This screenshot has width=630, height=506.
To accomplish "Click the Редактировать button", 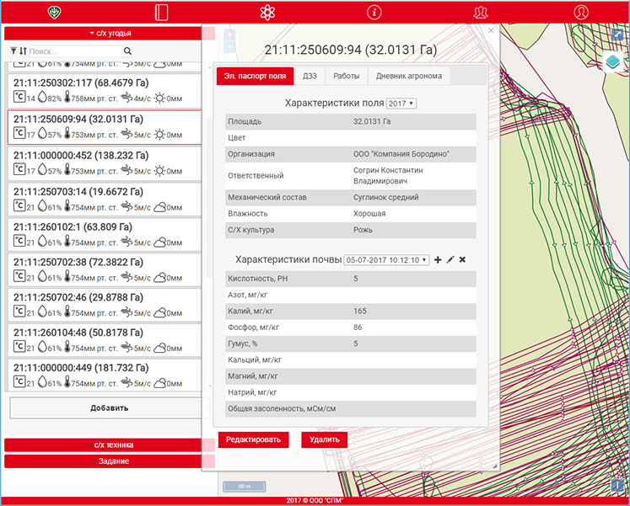I will (x=254, y=439).
